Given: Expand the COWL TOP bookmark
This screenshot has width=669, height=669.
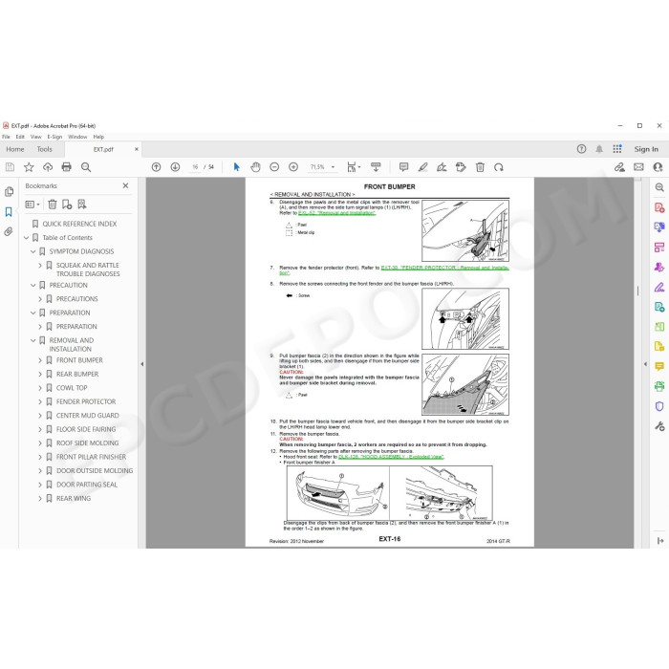Looking at the screenshot, I should pyautogui.click(x=40, y=388).
